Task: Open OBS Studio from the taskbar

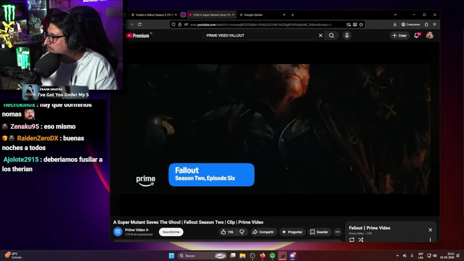Action: 253,256
